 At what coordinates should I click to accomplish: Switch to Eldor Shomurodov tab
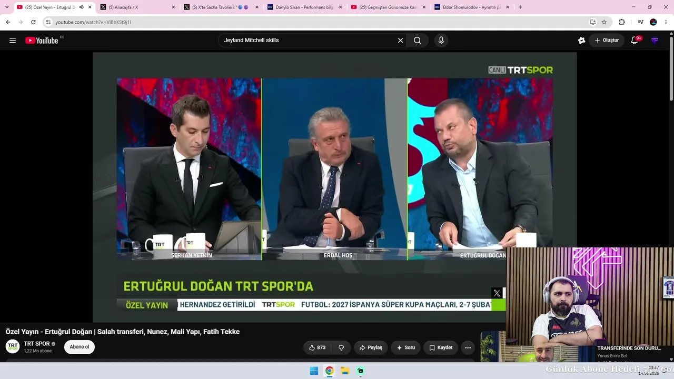coord(472,7)
